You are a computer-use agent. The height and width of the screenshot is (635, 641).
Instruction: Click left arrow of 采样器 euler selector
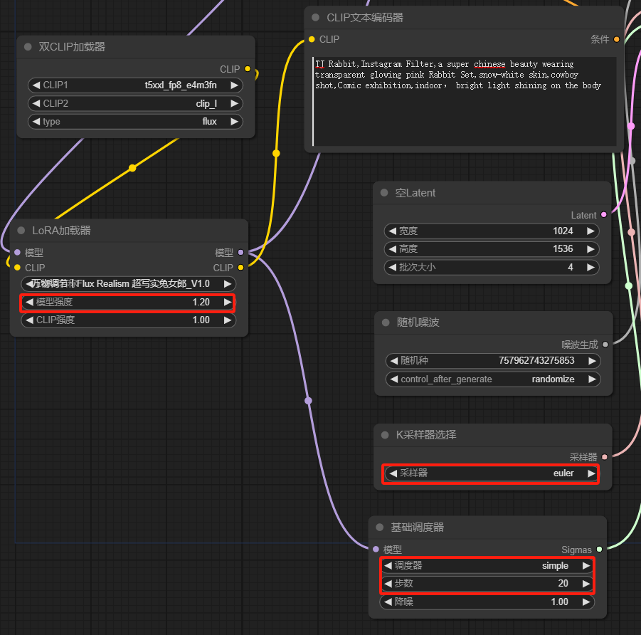[393, 473]
